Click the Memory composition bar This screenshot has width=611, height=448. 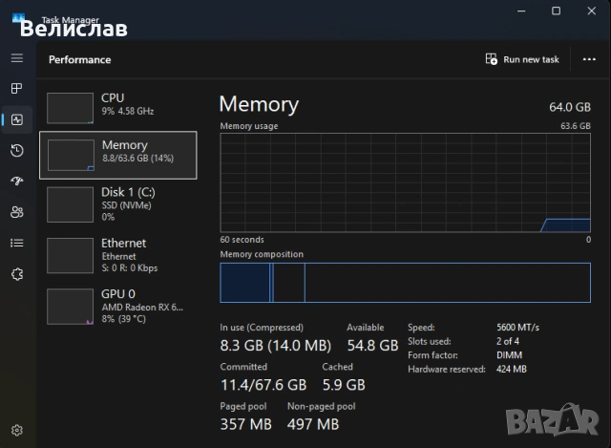pyautogui.click(x=405, y=284)
